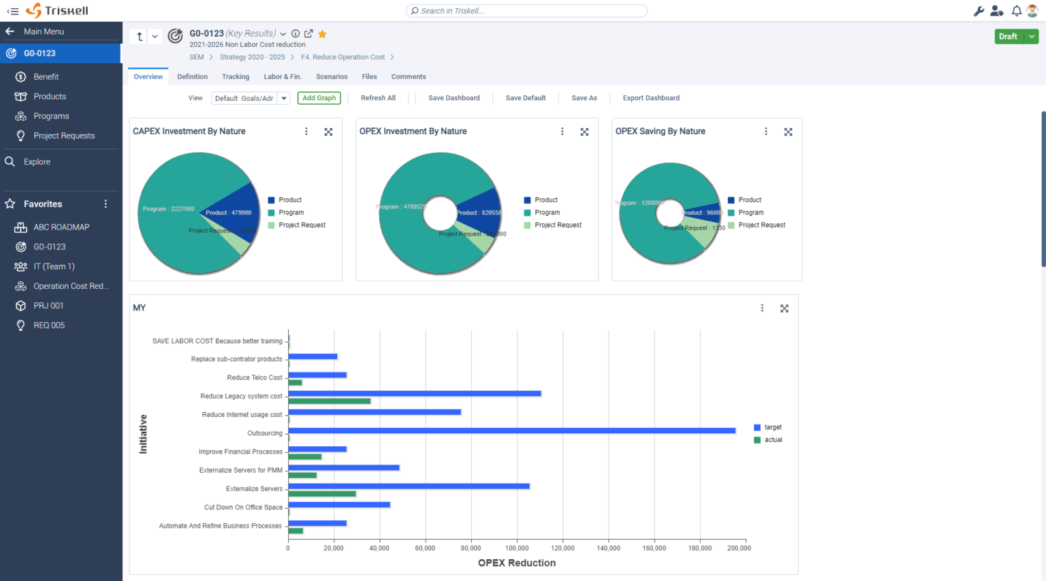Click Save Default
Viewport: 1046px width, 581px height.
tap(526, 98)
